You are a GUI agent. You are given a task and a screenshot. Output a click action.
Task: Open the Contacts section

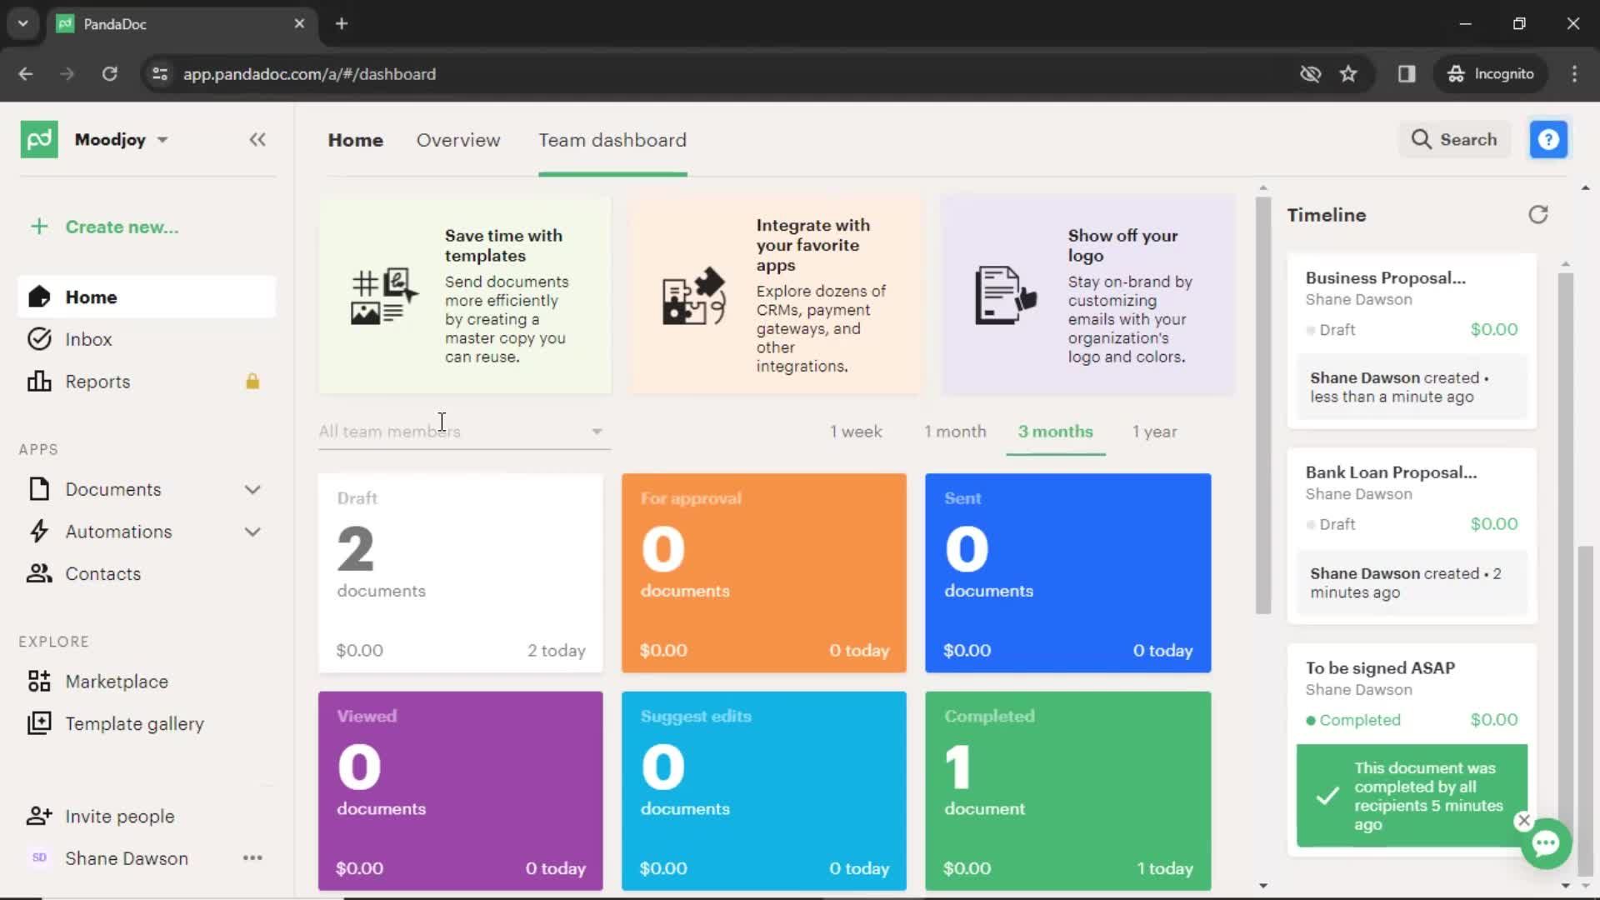[x=102, y=572]
